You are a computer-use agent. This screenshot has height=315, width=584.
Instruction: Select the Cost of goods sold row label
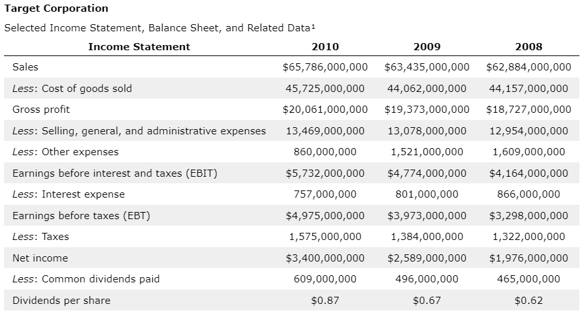73,89
